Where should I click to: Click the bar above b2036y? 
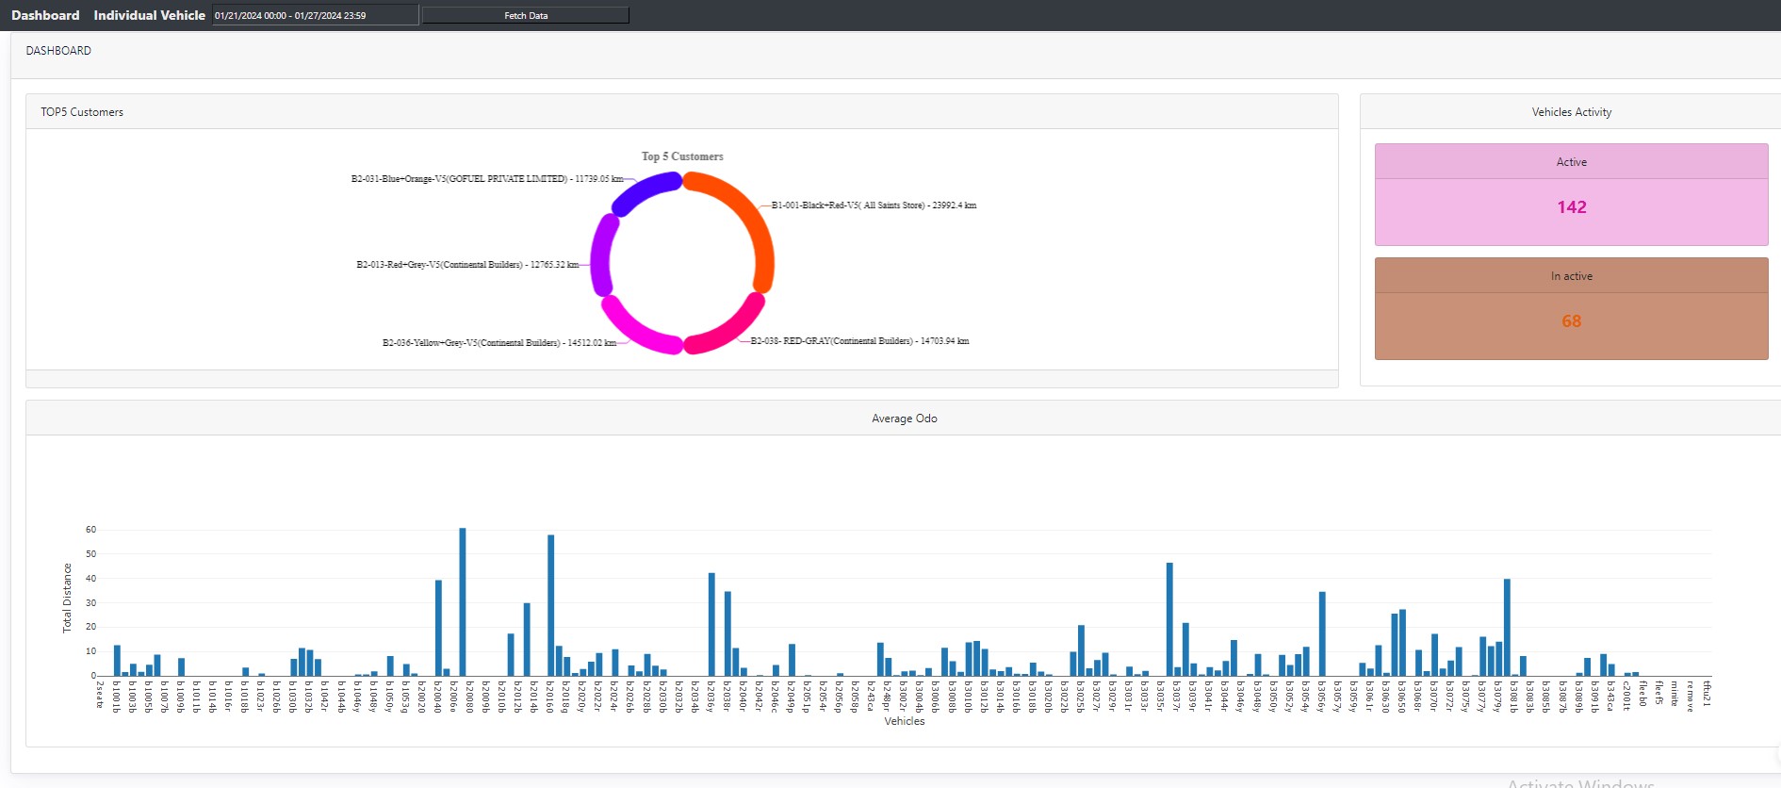pyautogui.click(x=711, y=624)
